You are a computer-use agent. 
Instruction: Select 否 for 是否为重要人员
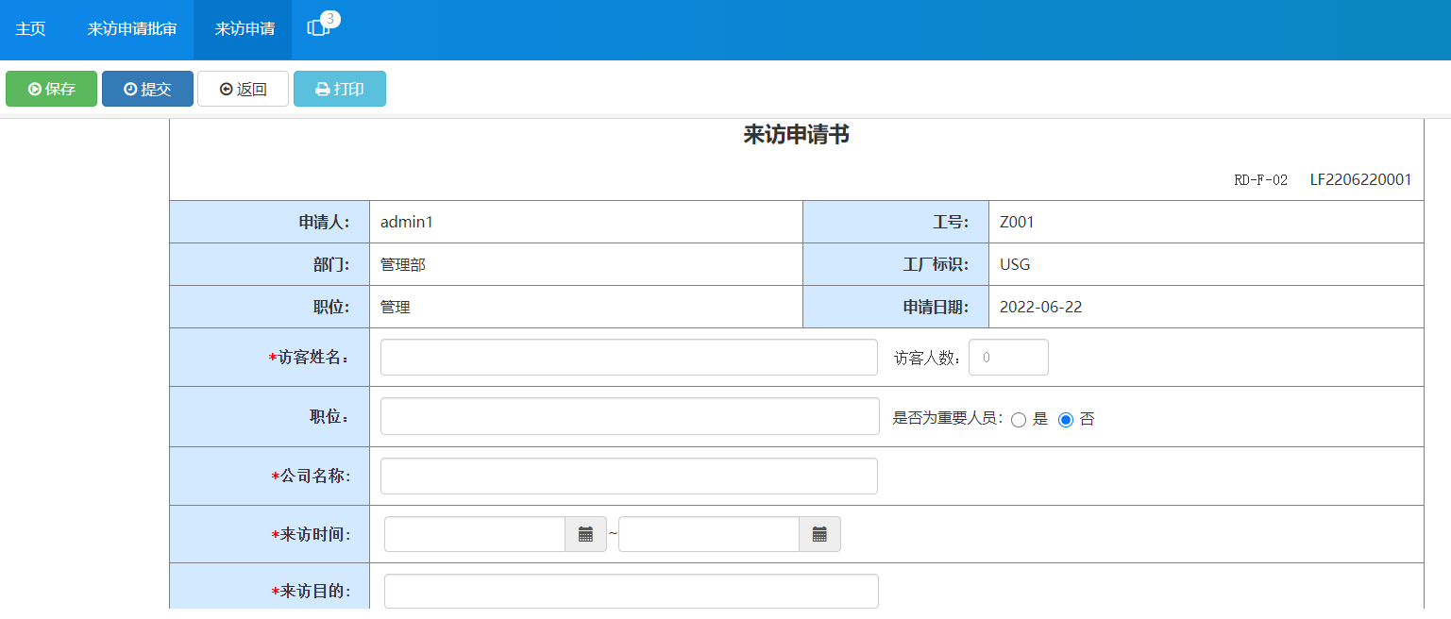pos(1066,419)
